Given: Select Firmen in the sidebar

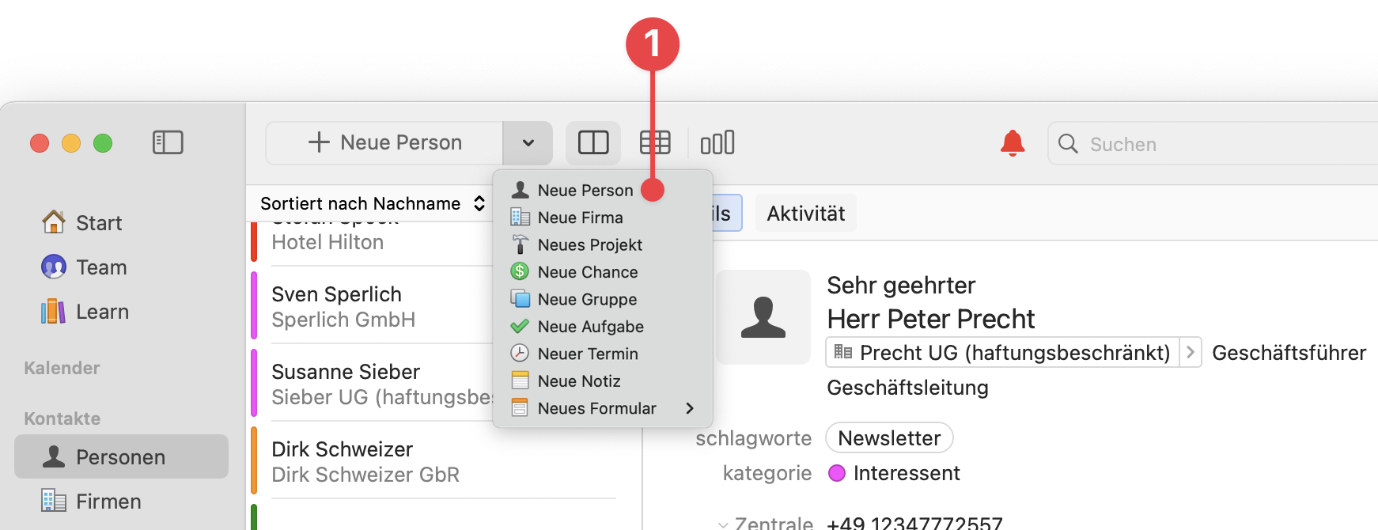Looking at the screenshot, I should [x=122, y=501].
